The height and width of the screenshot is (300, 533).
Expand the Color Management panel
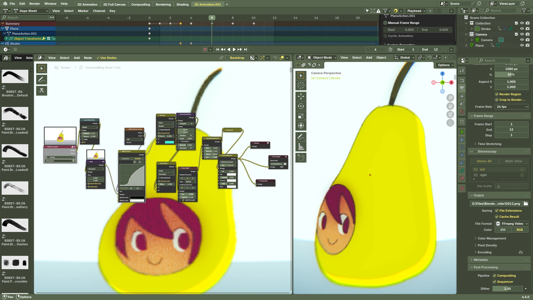(492, 238)
